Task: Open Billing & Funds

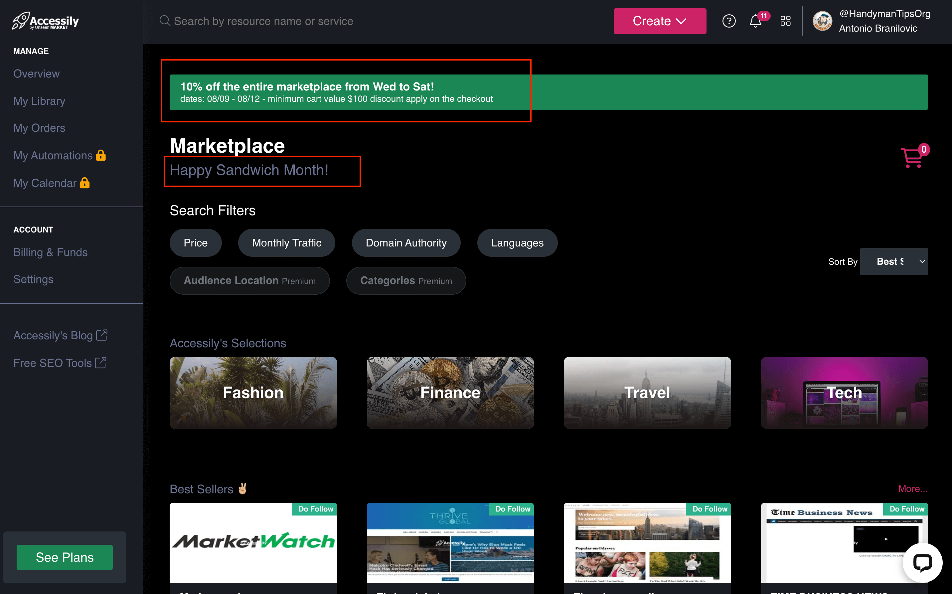Action: coord(50,252)
